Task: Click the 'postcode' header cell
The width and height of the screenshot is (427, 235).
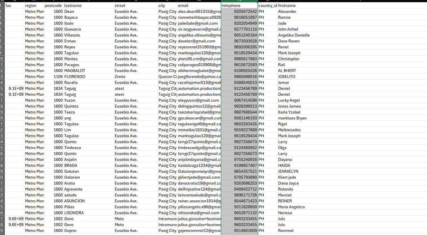Action: [54, 6]
